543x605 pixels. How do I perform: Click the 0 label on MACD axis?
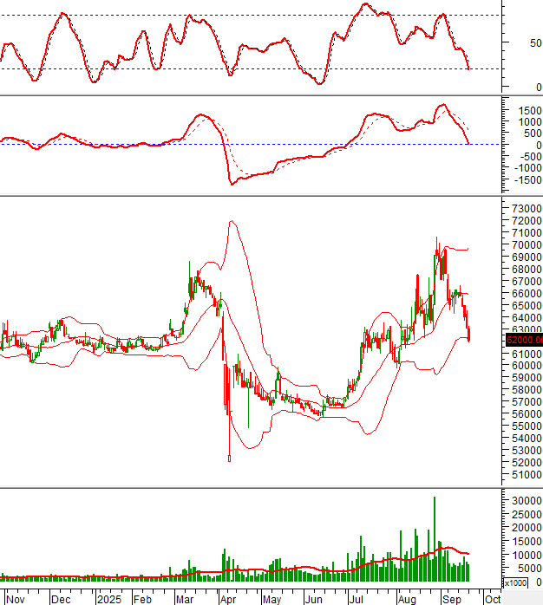[x=539, y=145]
